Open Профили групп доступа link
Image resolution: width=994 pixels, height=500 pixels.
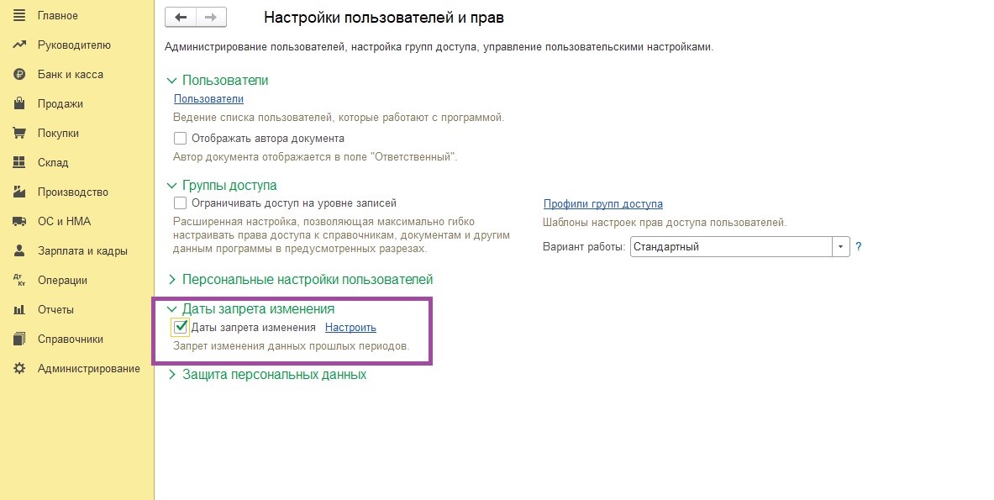[x=602, y=204]
